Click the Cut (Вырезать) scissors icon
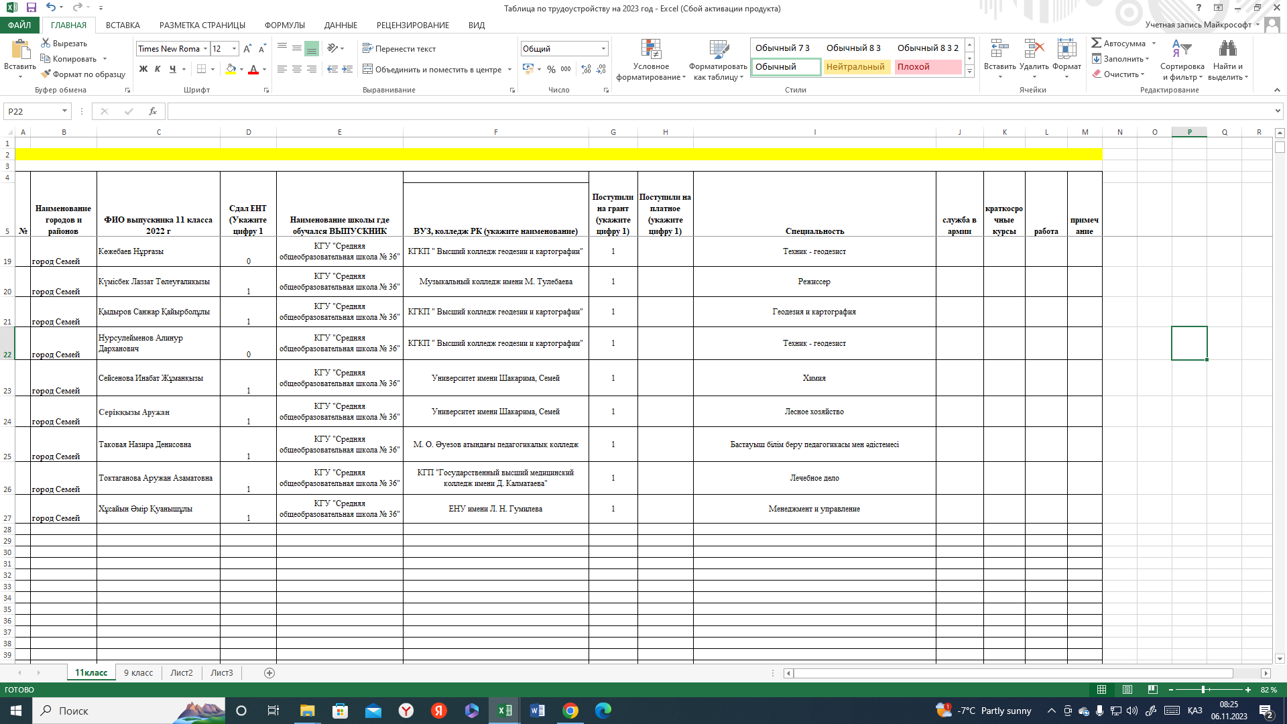1287x724 pixels. pyautogui.click(x=46, y=43)
